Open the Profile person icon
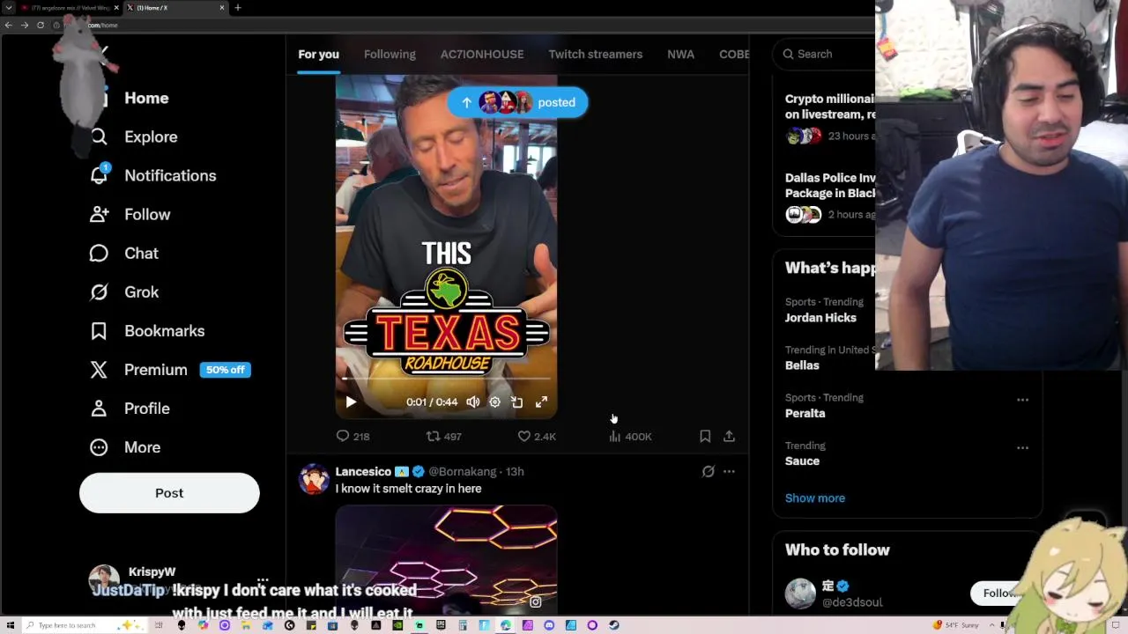Viewport: 1128px width, 634px height. 99,408
